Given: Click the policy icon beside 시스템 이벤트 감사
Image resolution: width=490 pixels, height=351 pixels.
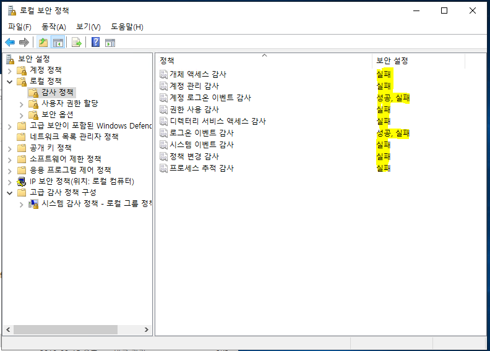Looking at the screenshot, I should tap(164, 145).
